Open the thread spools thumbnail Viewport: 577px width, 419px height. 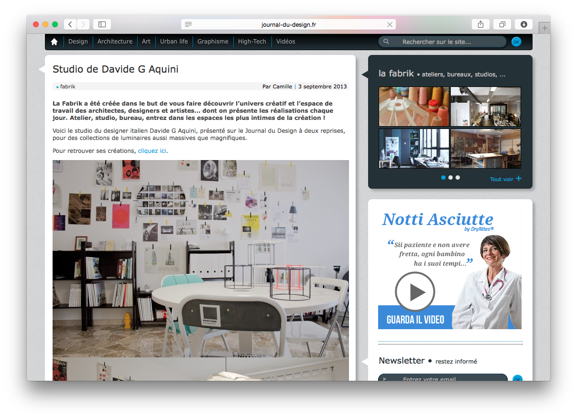pos(414,107)
